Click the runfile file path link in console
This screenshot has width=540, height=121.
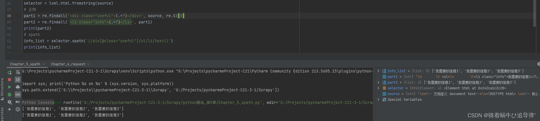172,102
